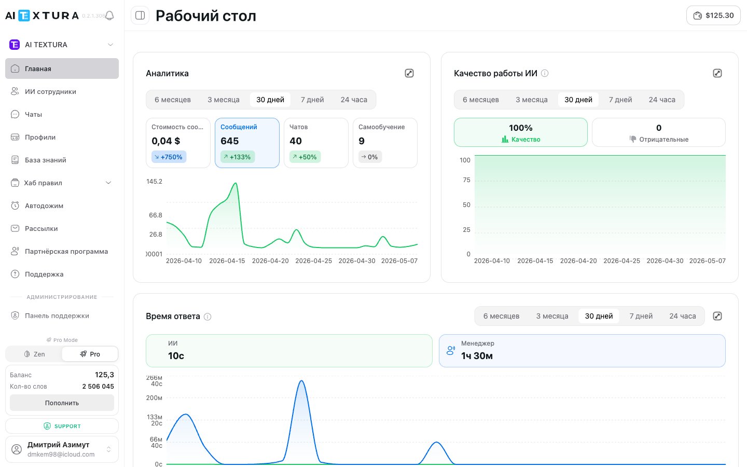Click the user avatar icon
Screen dimensions: 747x467
click(17, 449)
